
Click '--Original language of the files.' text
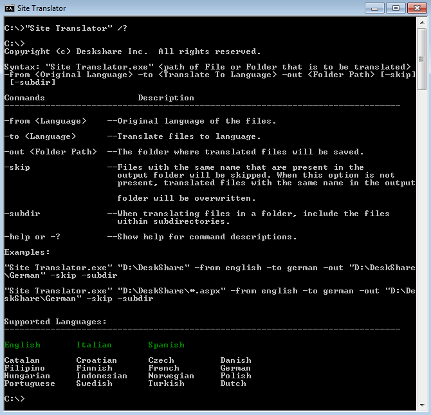pos(192,121)
